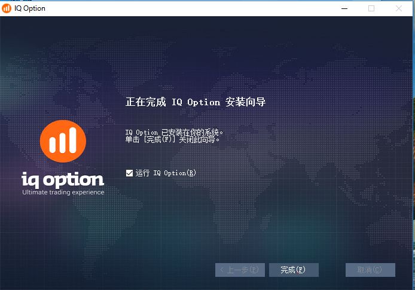Click the heading 正在完成 IQ Option 安装向导
This screenshot has height=290, width=415.
point(196,102)
